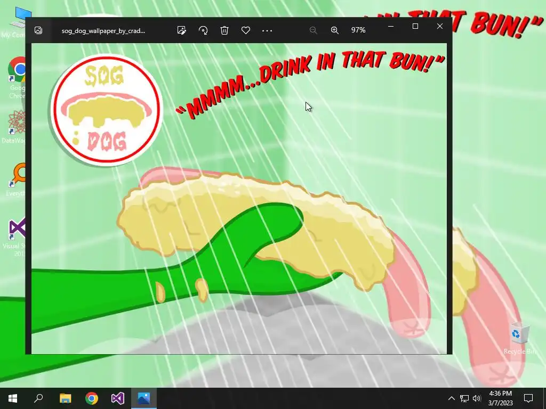This screenshot has width=546, height=409.
Task: Open taskbar Search magnifier
Action: (x=38, y=398)
